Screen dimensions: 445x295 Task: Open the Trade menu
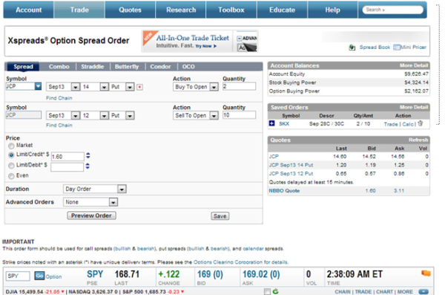point(79,10)
